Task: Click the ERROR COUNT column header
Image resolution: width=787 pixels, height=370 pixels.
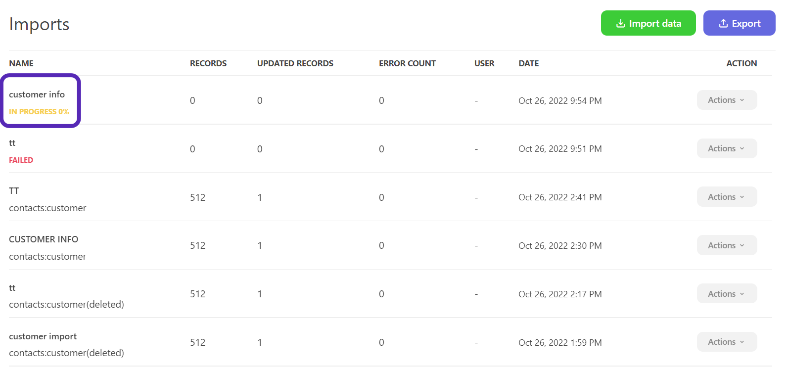Action: pos(407,64)
